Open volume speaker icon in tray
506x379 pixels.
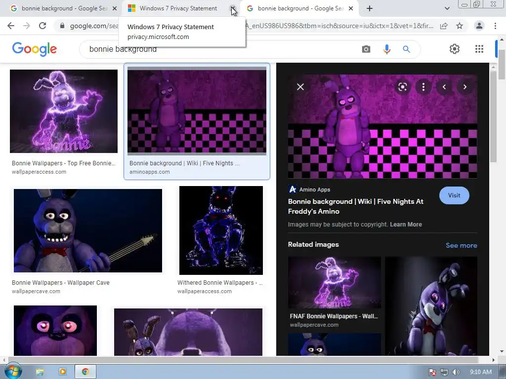[456, 372]
